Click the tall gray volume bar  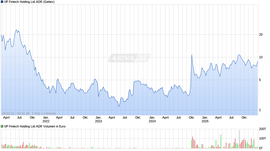pyautogui.click(x=239, y=139)
